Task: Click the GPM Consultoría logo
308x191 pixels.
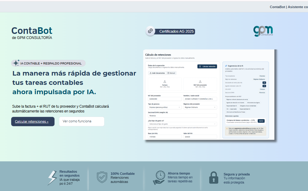Action: [263, 31]
